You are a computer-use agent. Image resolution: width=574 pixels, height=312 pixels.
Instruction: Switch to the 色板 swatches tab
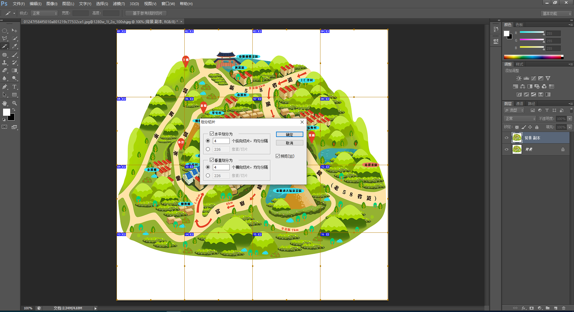[519, 25]
